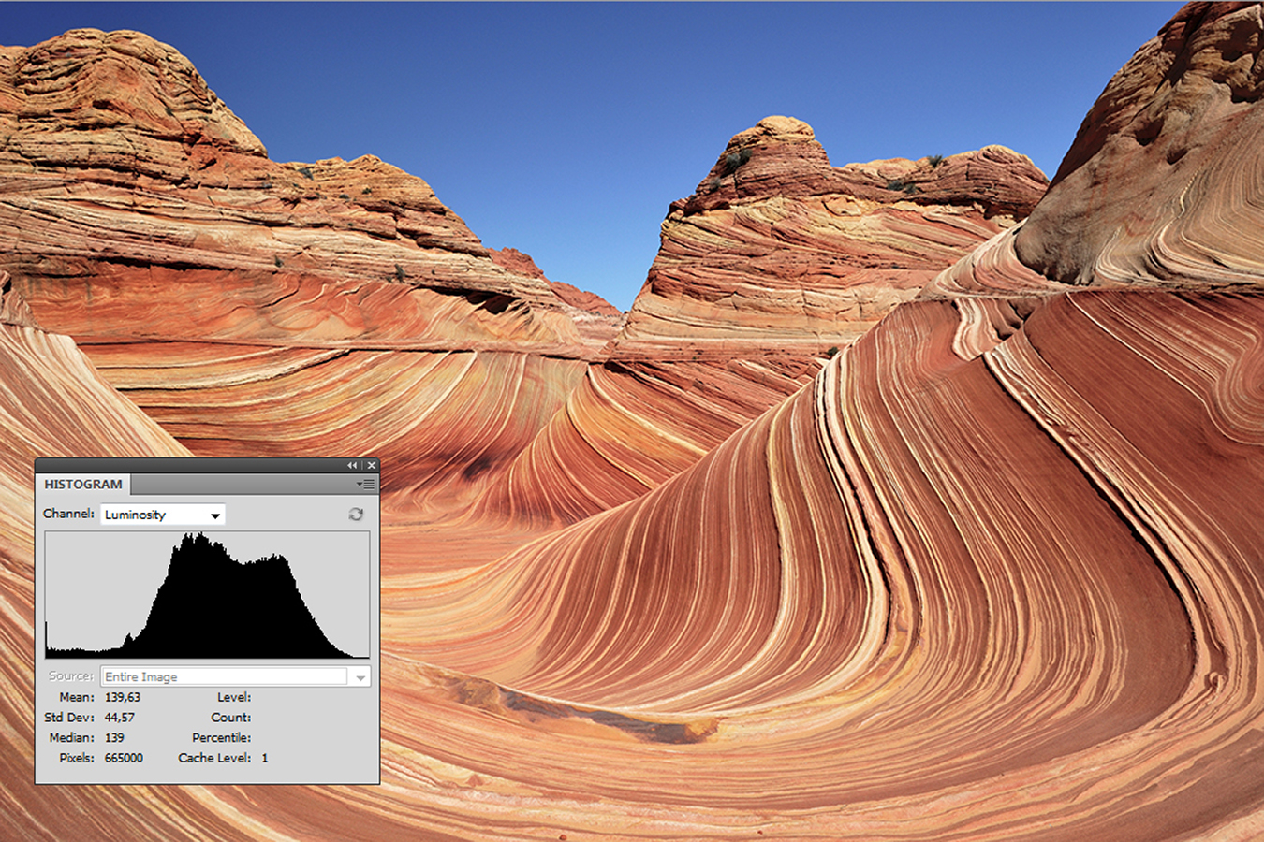The height and width of the screenshot is (842, 1264).
Task: Click the Channel label text
Action: tap(68, 514)
